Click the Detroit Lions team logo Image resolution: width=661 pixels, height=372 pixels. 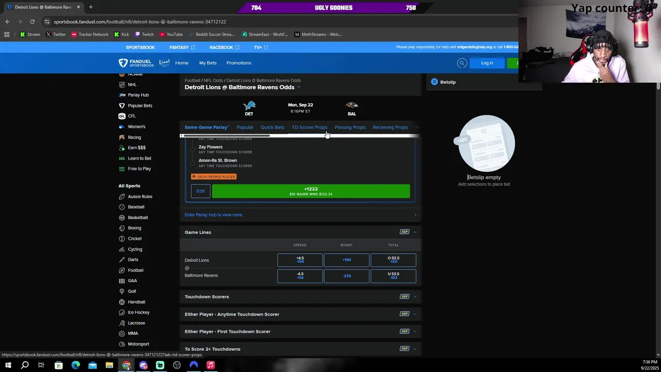pyautogui.click(x=249, y=106)
